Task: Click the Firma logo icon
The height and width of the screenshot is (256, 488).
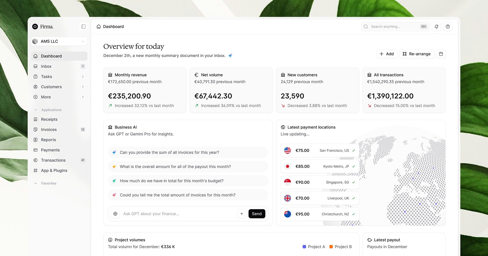Action: tap(35, 27)
